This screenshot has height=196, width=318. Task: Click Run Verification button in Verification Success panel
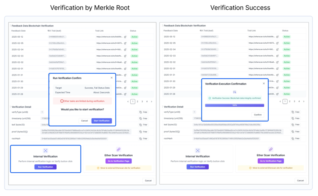tap(197, 167)
